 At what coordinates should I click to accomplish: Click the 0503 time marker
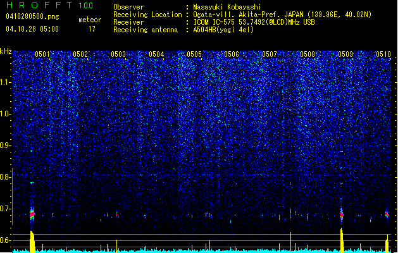coord(118,54)
